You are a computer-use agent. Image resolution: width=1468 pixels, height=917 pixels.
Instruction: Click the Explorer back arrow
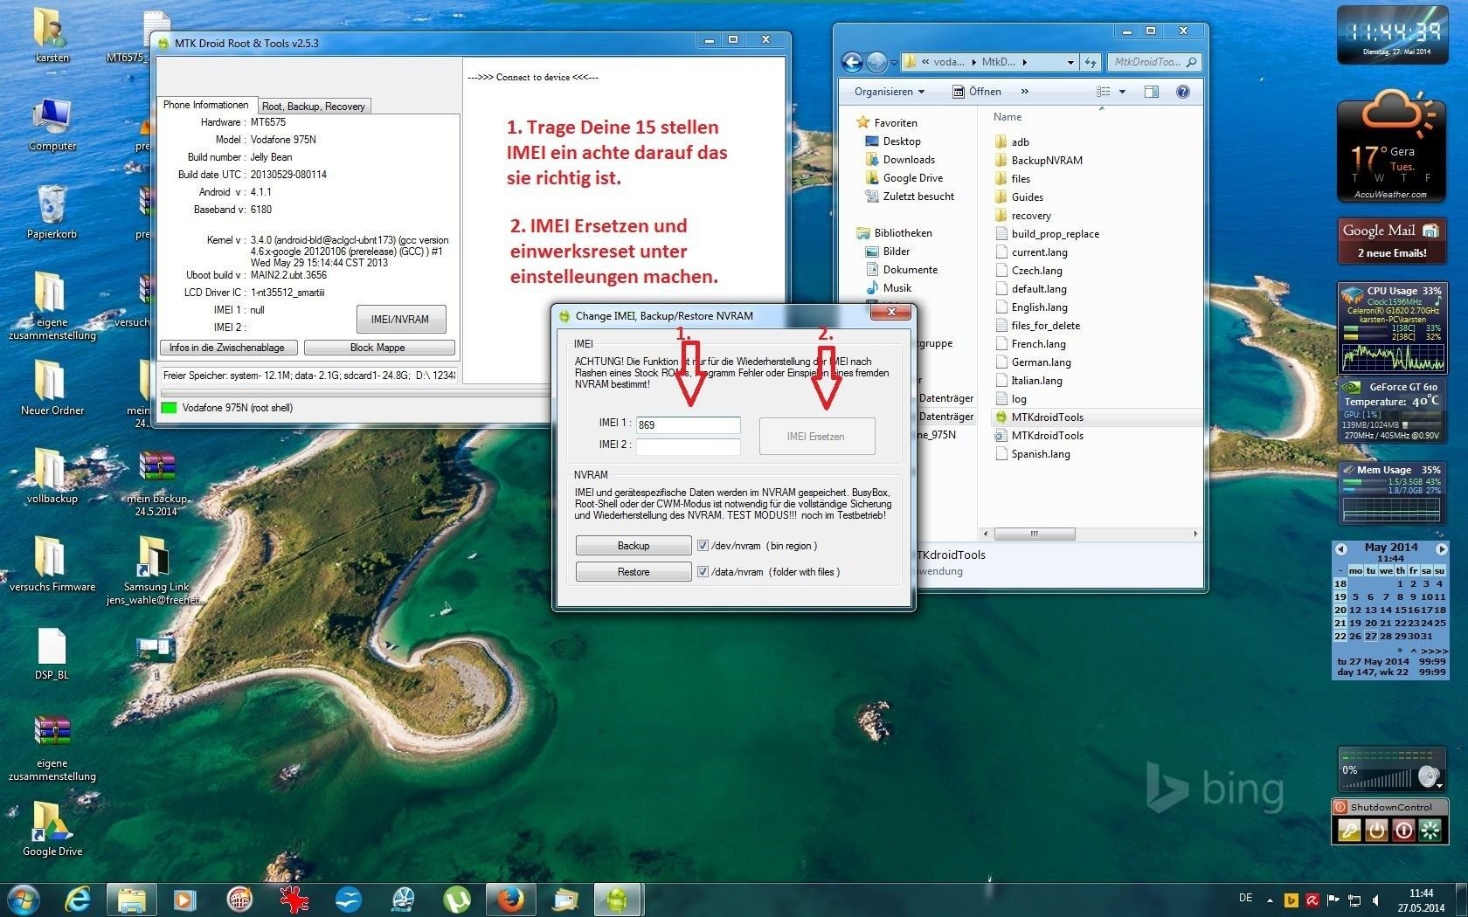[x=852, y=62]
